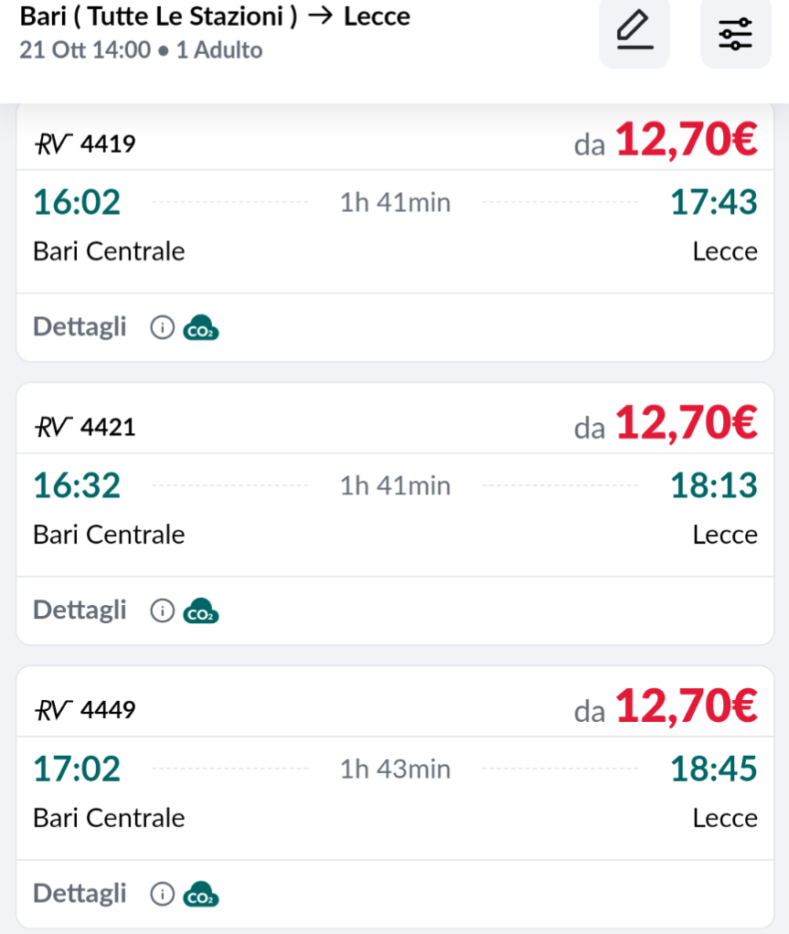Image resolution: width=789 pixels, height=934 pixels.
Task: Tap CO2 cloud icon for train 4421
Action: [201, 610]
